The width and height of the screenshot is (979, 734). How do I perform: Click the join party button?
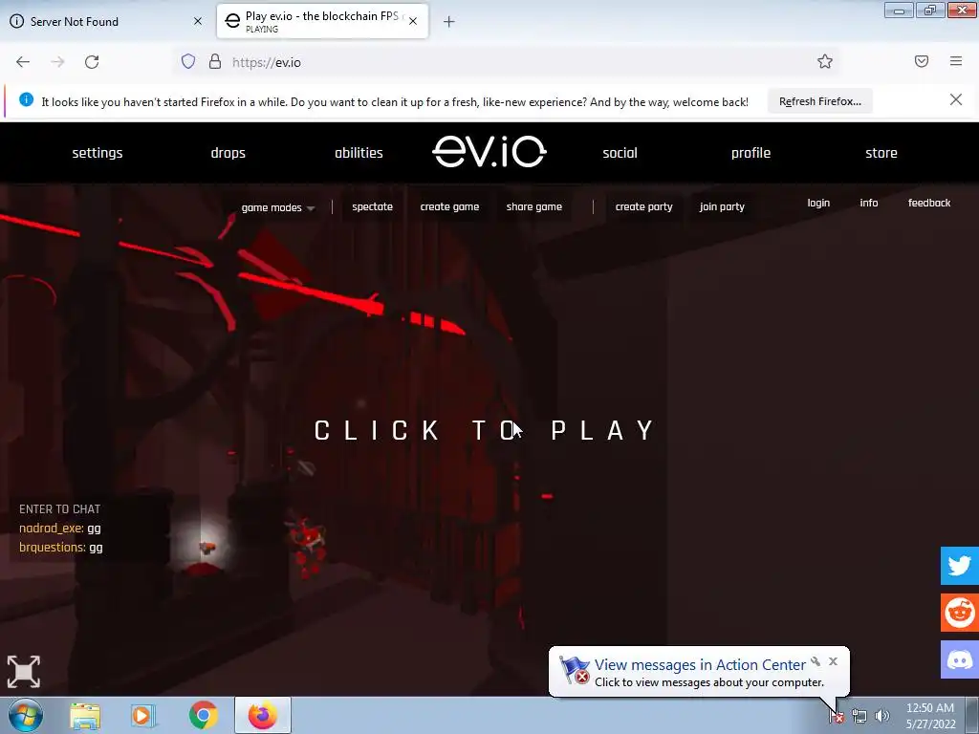(722, 206)
